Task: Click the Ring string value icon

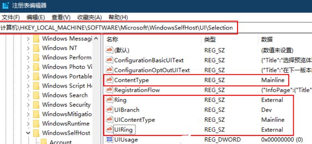Action: (110, 100)
